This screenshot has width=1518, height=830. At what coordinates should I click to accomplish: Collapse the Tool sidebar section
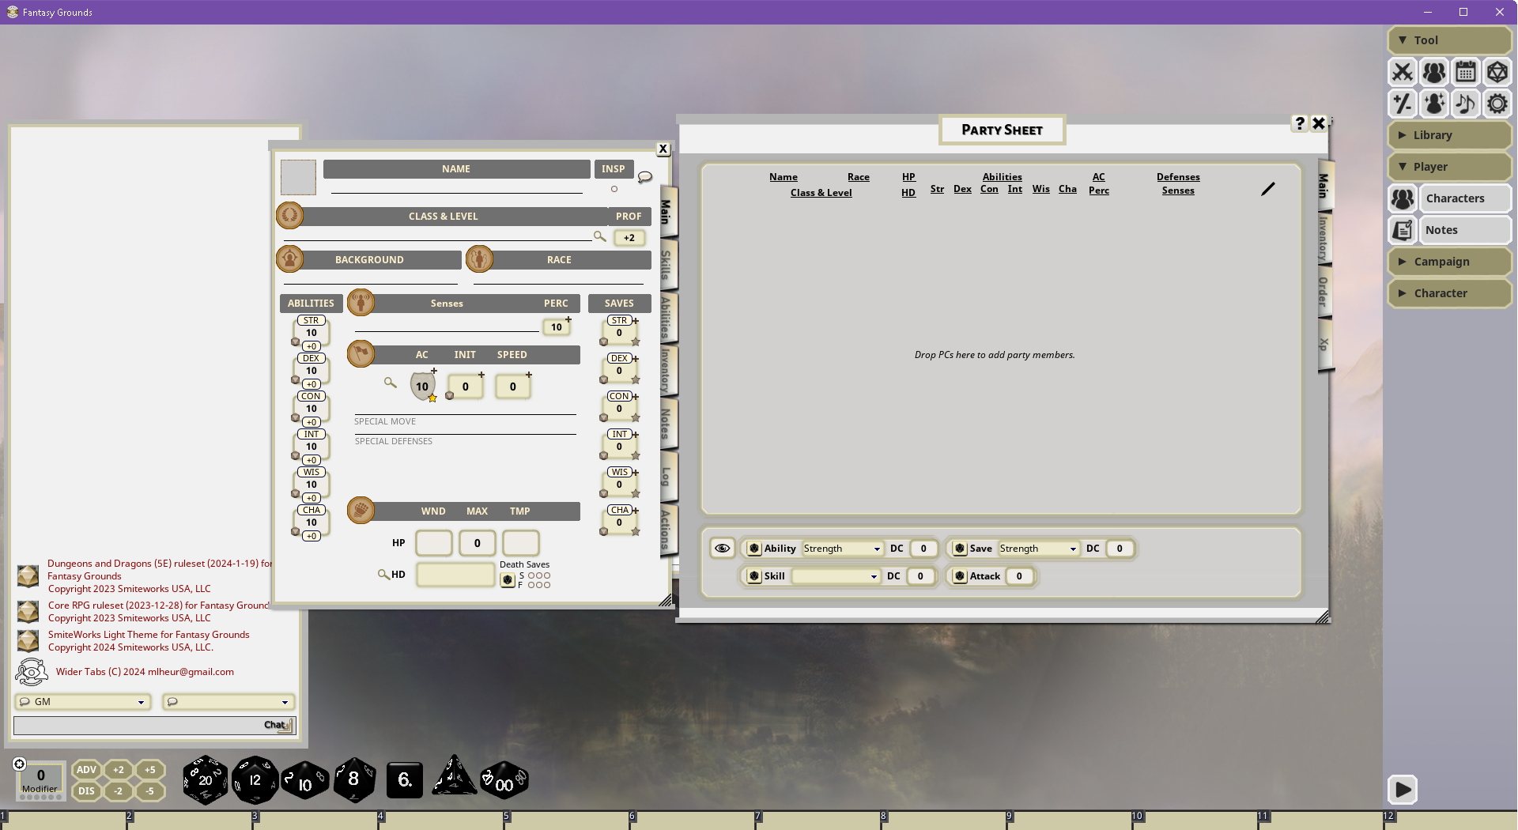[x=1449, y=40]
